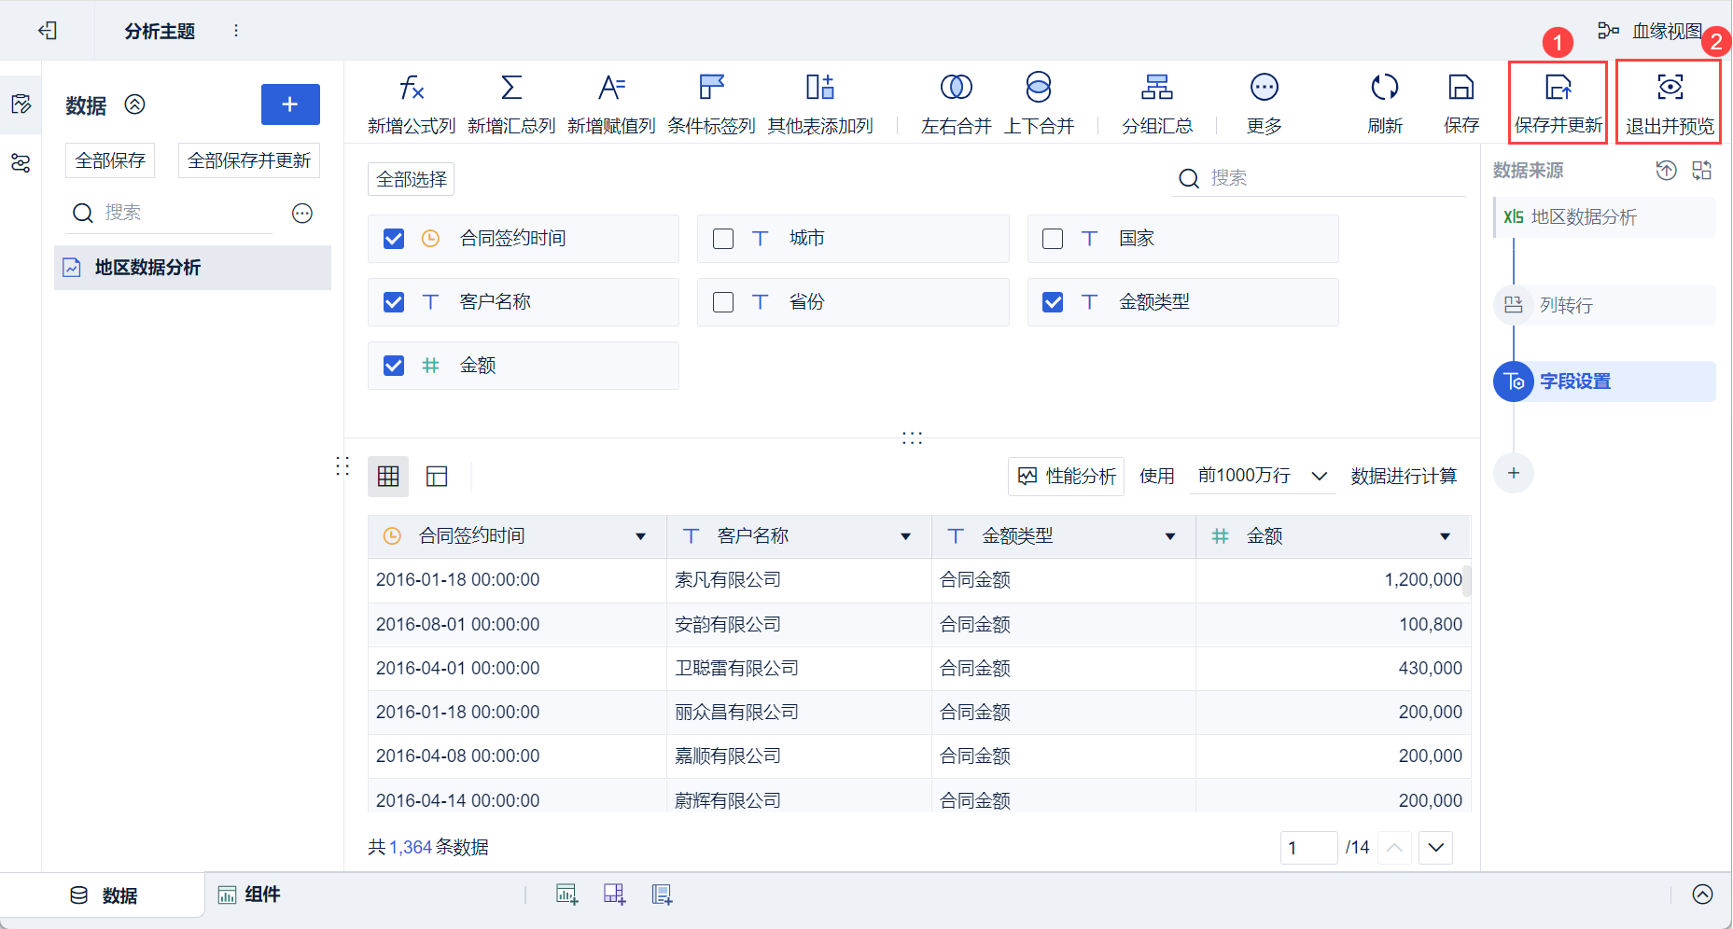Image resolution: width=1733 pixels, height=929 pixels.
Task: Collapse the 数据 panel with the chevron icon
Action: point(135,104)
